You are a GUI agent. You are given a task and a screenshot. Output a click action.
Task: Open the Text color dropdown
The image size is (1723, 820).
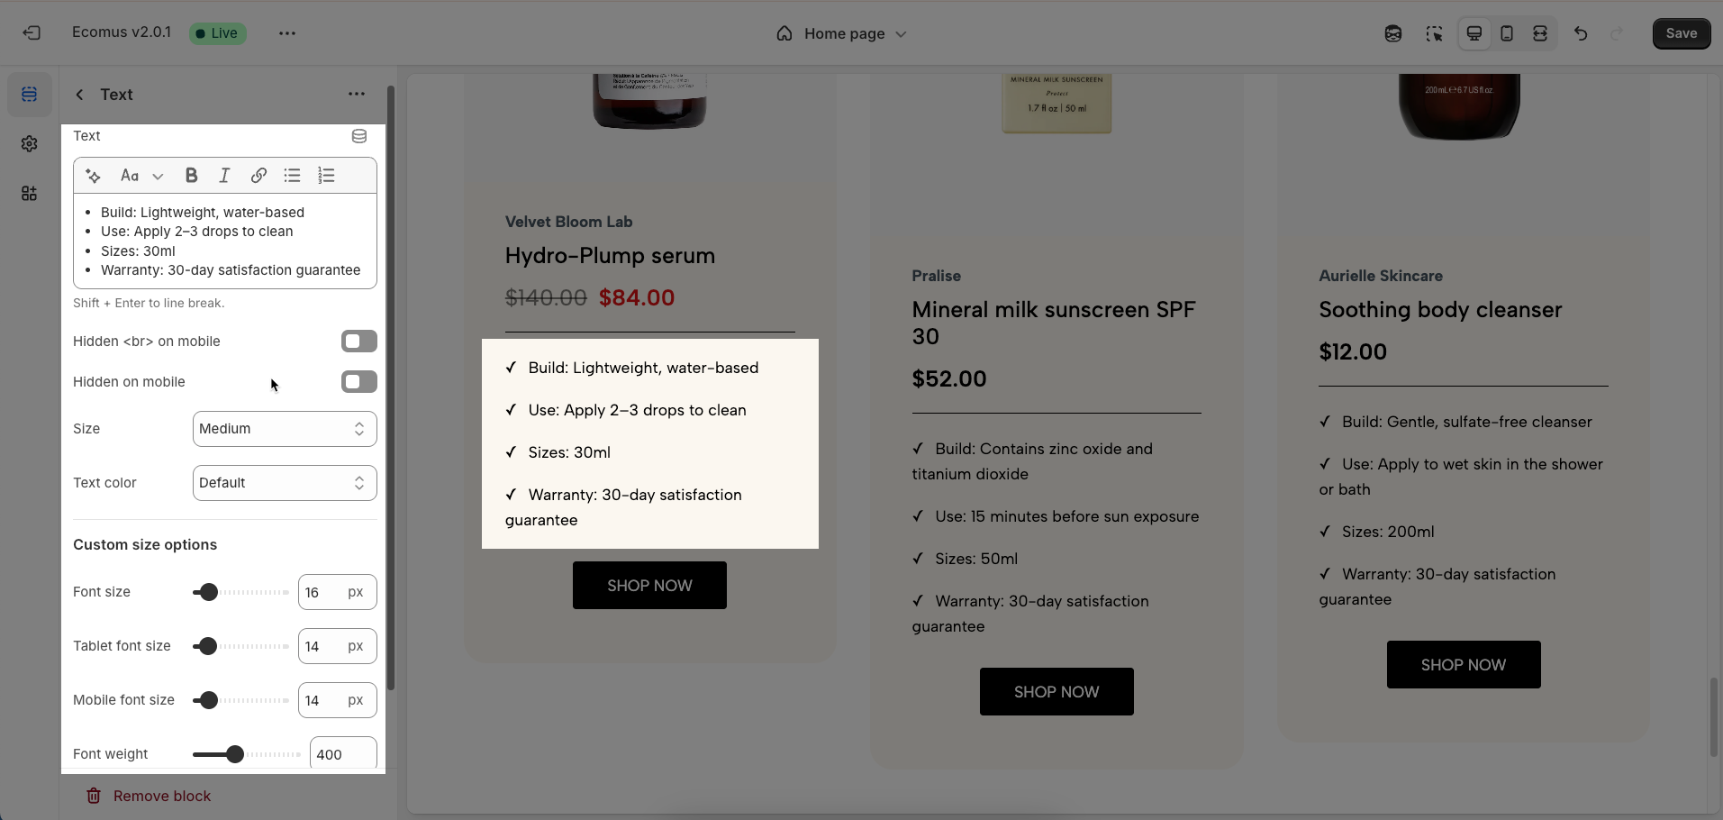tap(285, 483)
